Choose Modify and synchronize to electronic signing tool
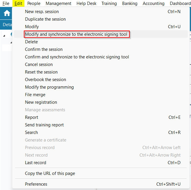This screenshot has height=190, width=191. [x=76, y=34]
